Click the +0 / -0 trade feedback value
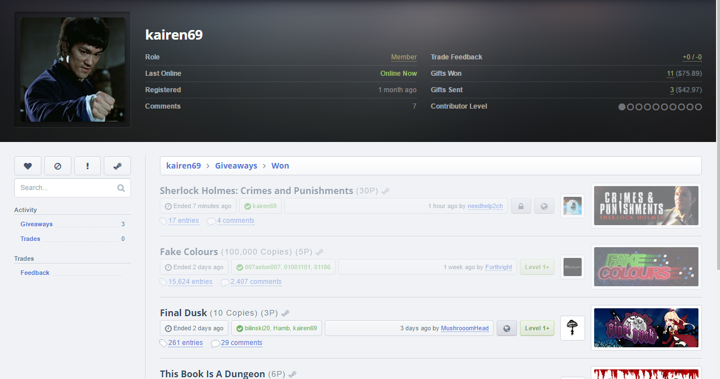This screenshot has width=720, height=379. [692, 57]
